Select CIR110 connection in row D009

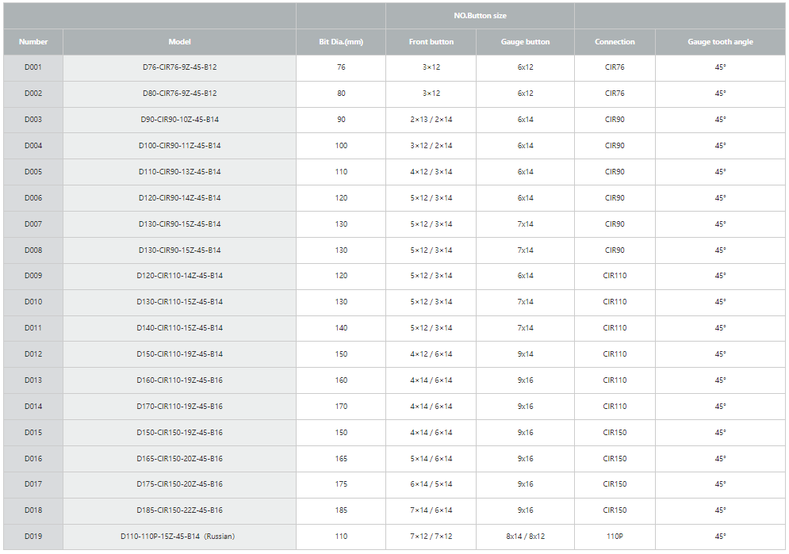tap(615, 276)
